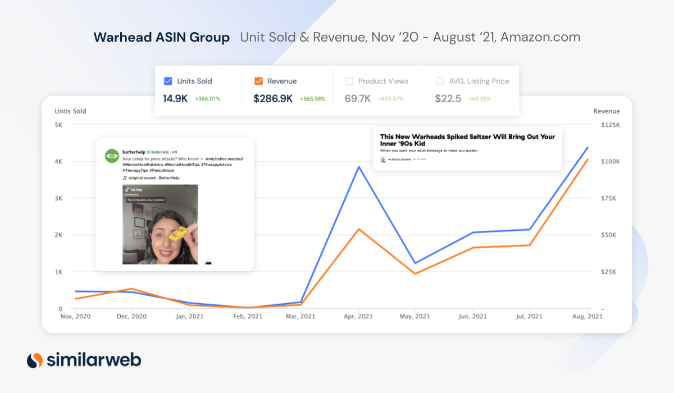Click the BetterHelp green profile avatar
This screenshot has height=393, width=674.
click(111, 155)
